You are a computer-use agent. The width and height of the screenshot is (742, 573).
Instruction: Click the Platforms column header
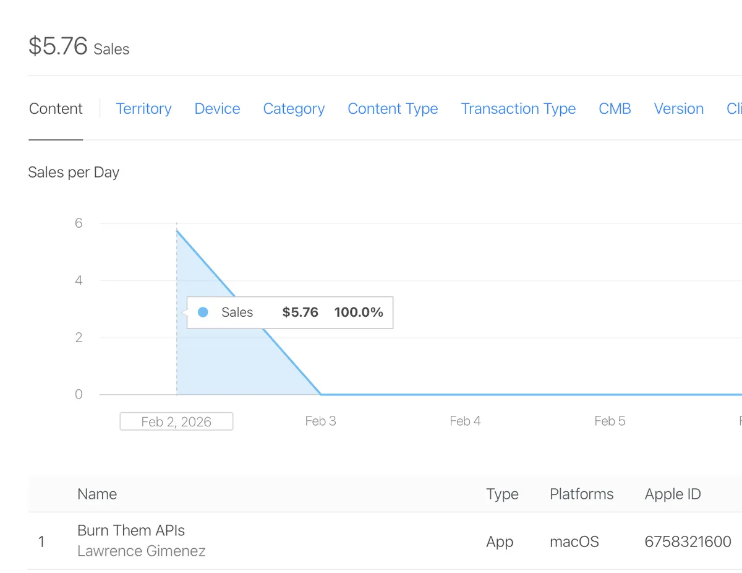point(581,494)
